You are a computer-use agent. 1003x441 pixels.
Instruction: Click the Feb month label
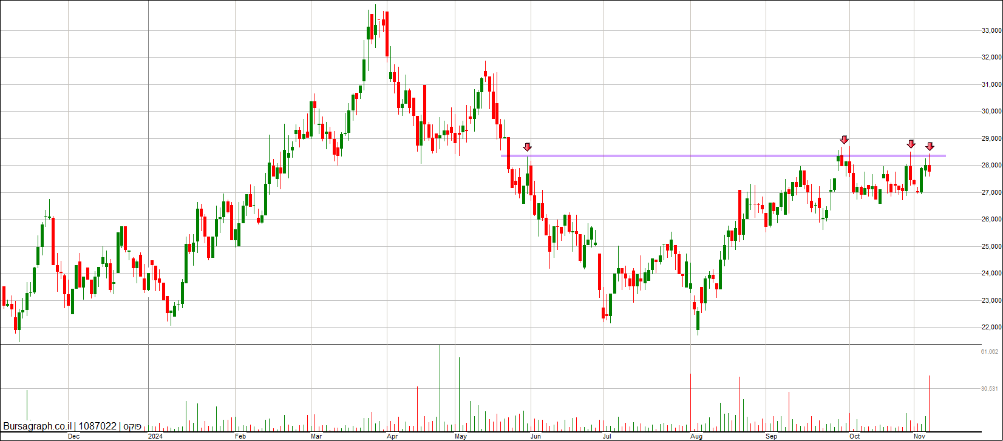point(240,436)
